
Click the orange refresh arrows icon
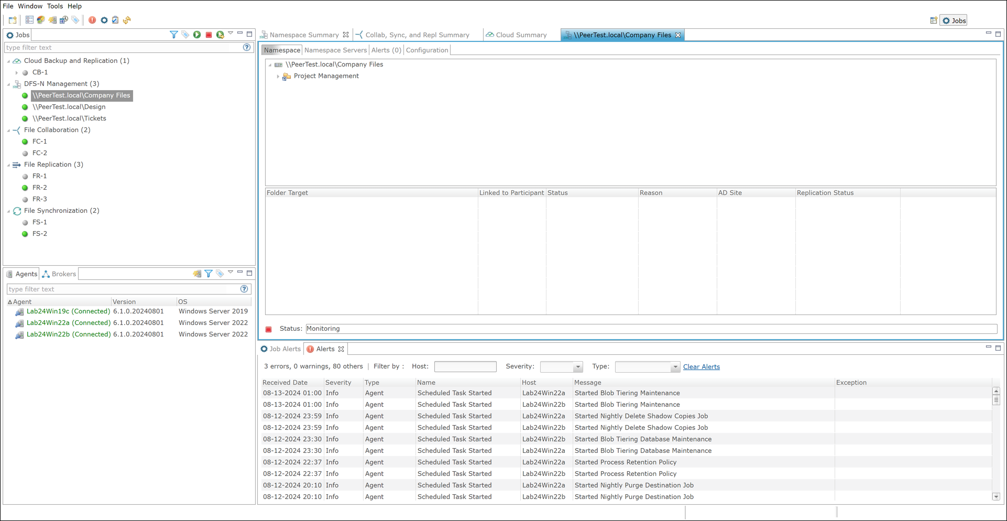[x=127, y=20]
